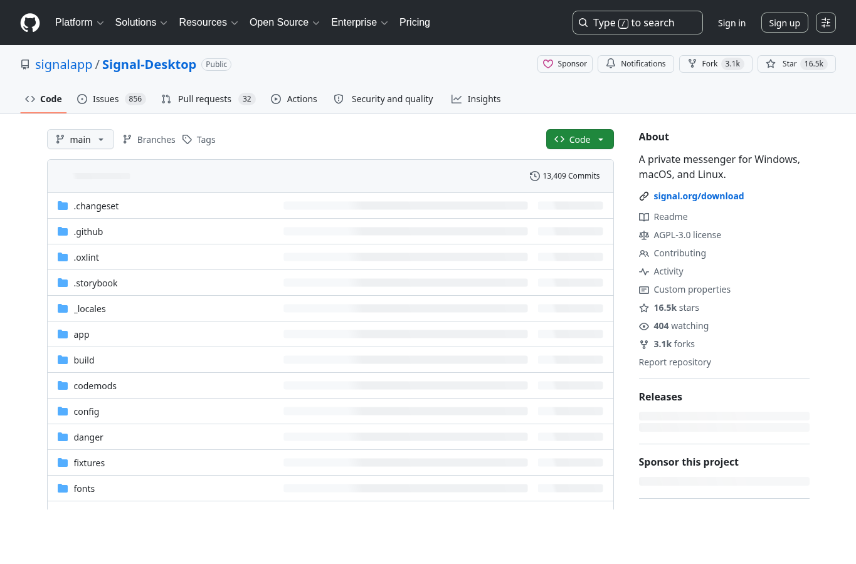Click Sign in

point(732,23)
